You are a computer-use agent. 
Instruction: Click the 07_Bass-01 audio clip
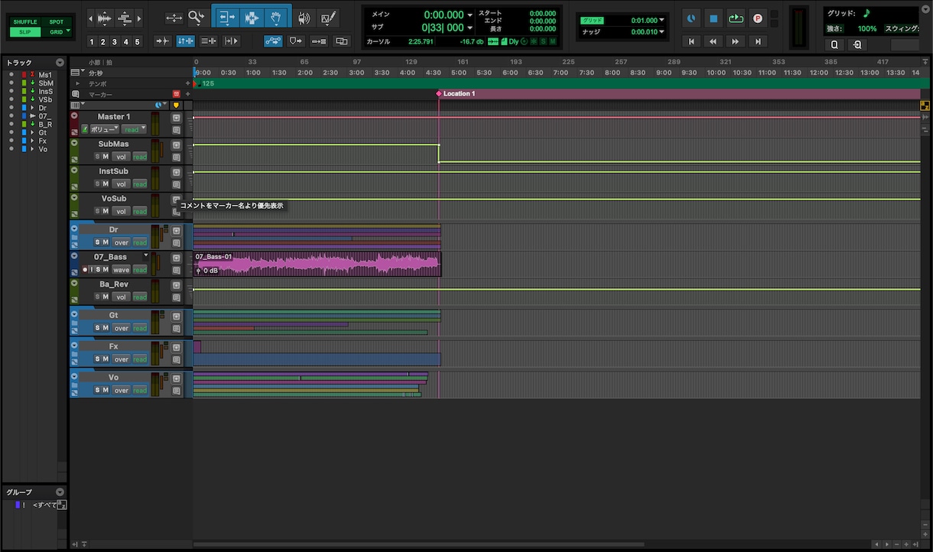317,265
